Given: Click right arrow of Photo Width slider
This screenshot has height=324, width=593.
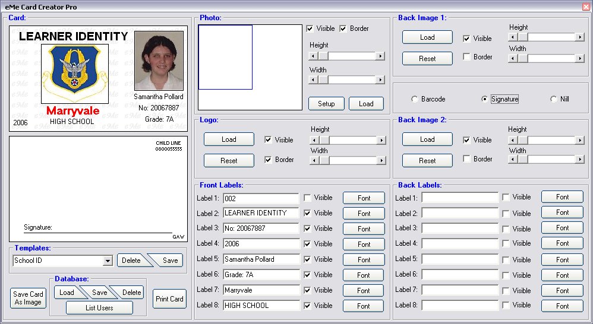Looking at the screenshot, I should pos(380,80).
